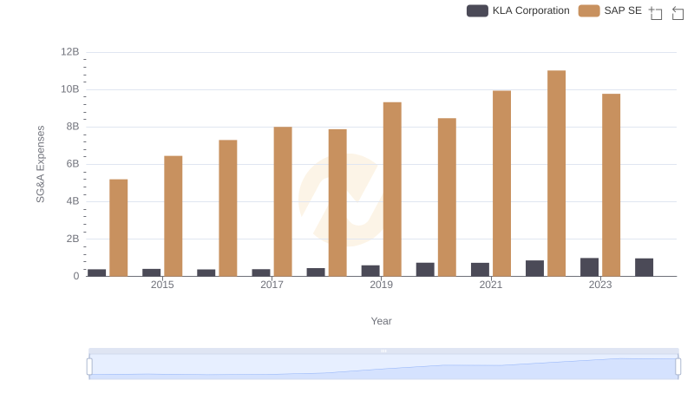This screenshot has height=400, width=694.
Task: Grab the right data zoom slider handle
Action: click(678, 367)
